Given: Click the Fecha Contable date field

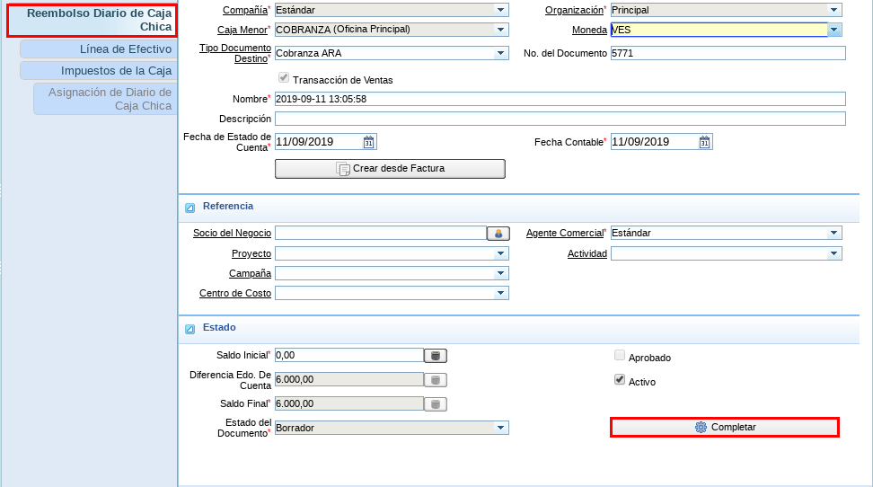Looking at the screenshot, I should (x=655, y=142).
